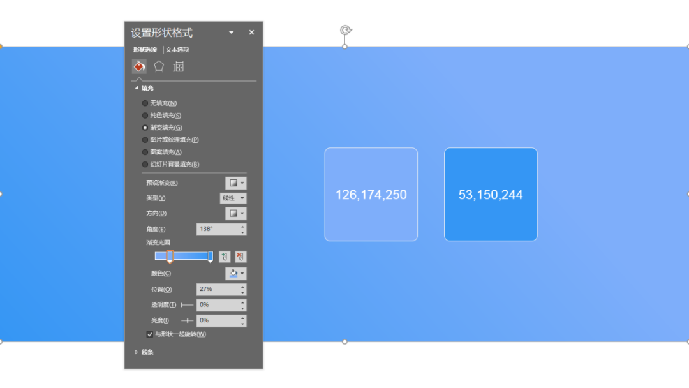The height and width of the screenshot is (388, 689).
Task: Click the 设置形状格式 pane title
Action: click(161, 33)
